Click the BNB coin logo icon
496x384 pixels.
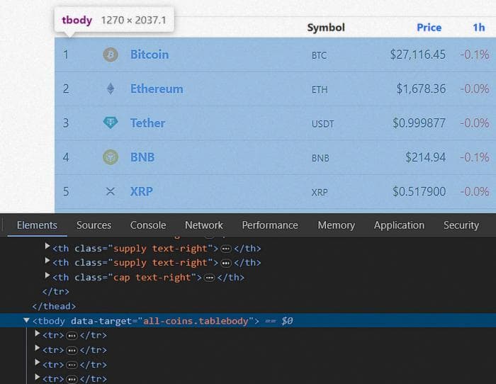tap(111, 157)
